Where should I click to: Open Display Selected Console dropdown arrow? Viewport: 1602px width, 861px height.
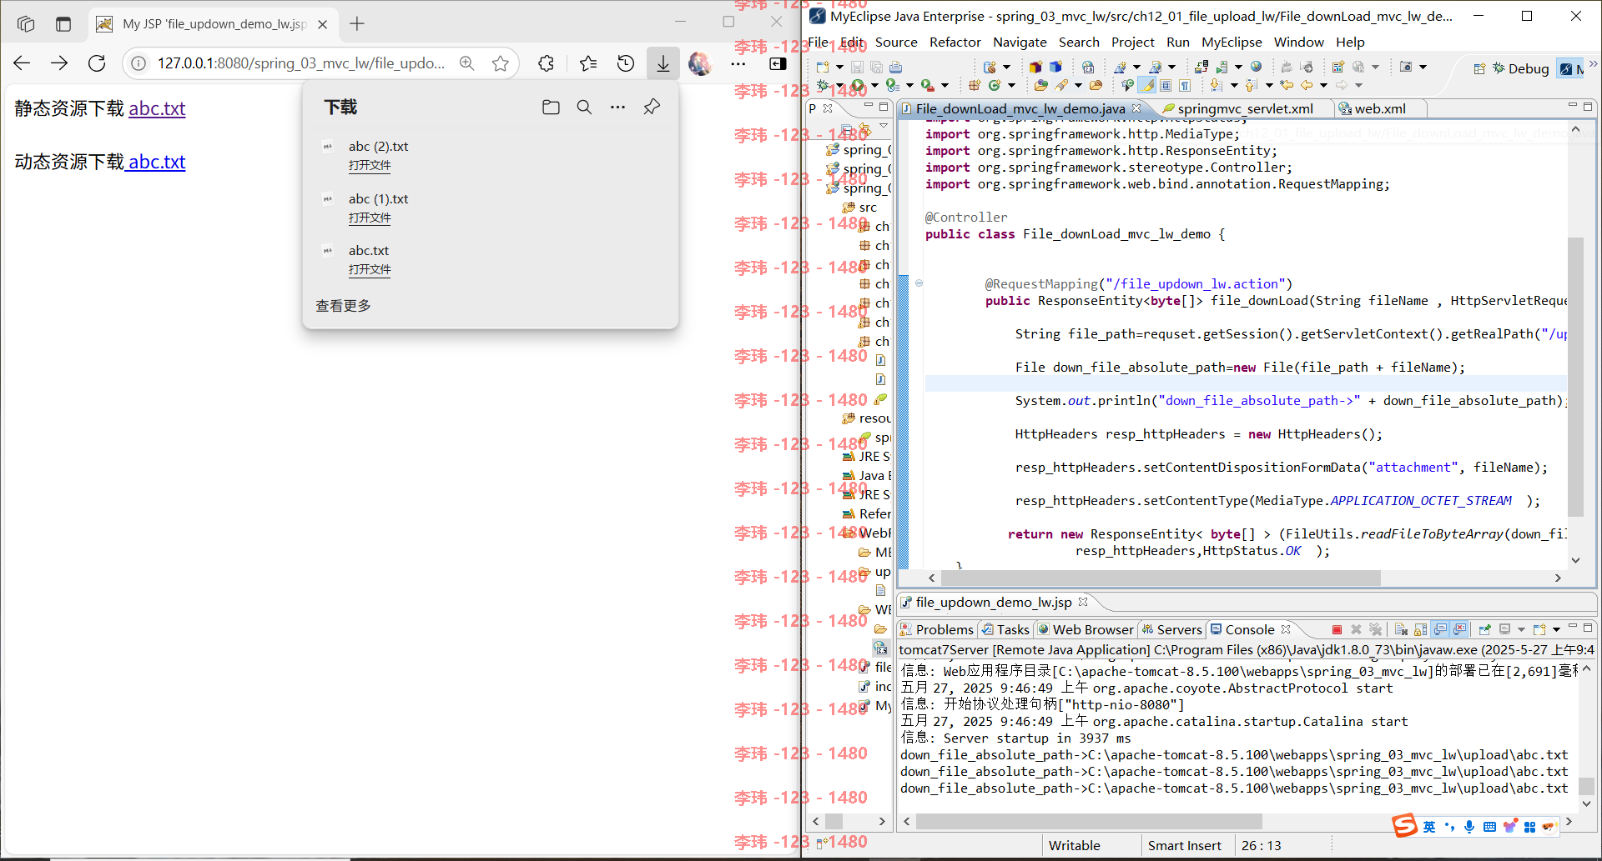pyautogui.click(x=1521, y=629)
